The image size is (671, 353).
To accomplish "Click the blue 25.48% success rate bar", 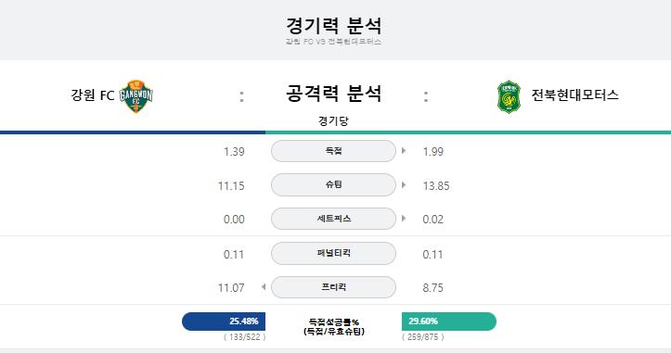I will 224,321.
